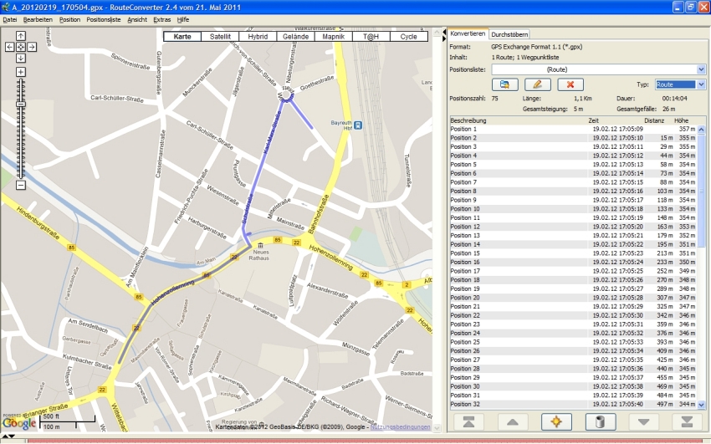711x444 pixels.
Task: Delete position list with red X icon
Action: (x=570, y=84)
